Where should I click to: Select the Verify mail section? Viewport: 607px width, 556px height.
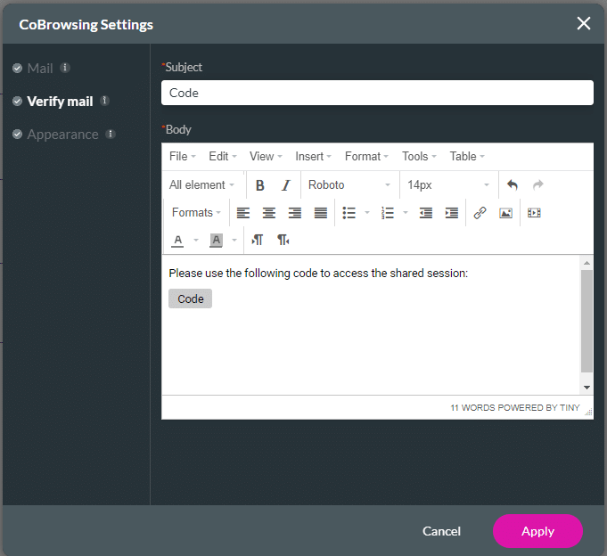click(x=60, y=102)
